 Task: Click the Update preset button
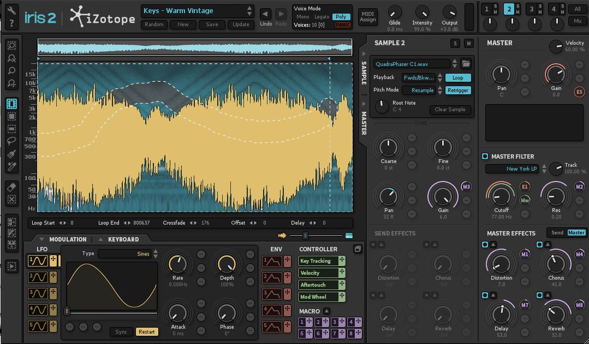coord(241,25)
